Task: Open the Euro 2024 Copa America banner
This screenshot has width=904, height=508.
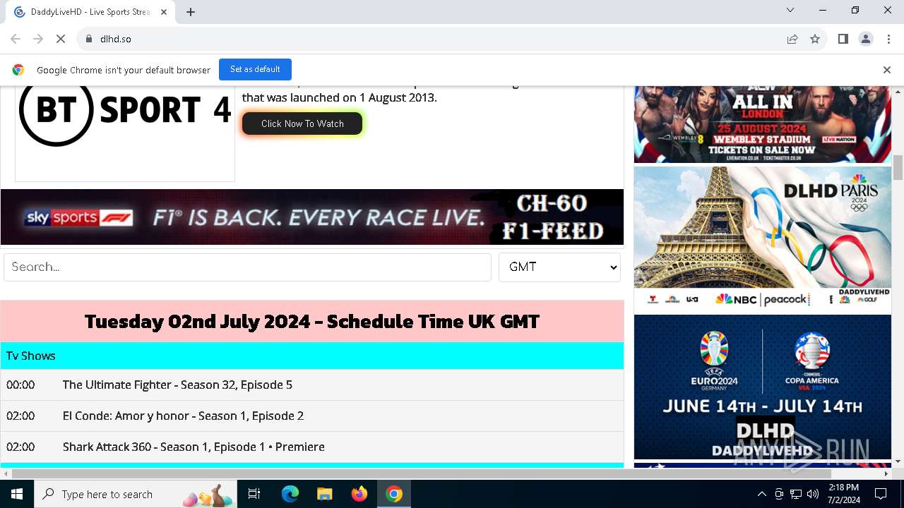Action: [763, 387]
